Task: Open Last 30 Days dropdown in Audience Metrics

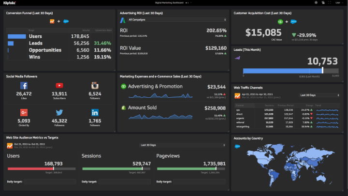Action: [182, 145]
